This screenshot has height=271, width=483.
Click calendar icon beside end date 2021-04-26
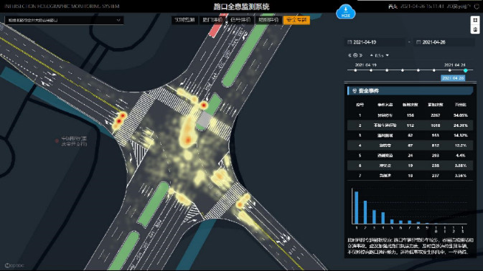tap(418, 42)
